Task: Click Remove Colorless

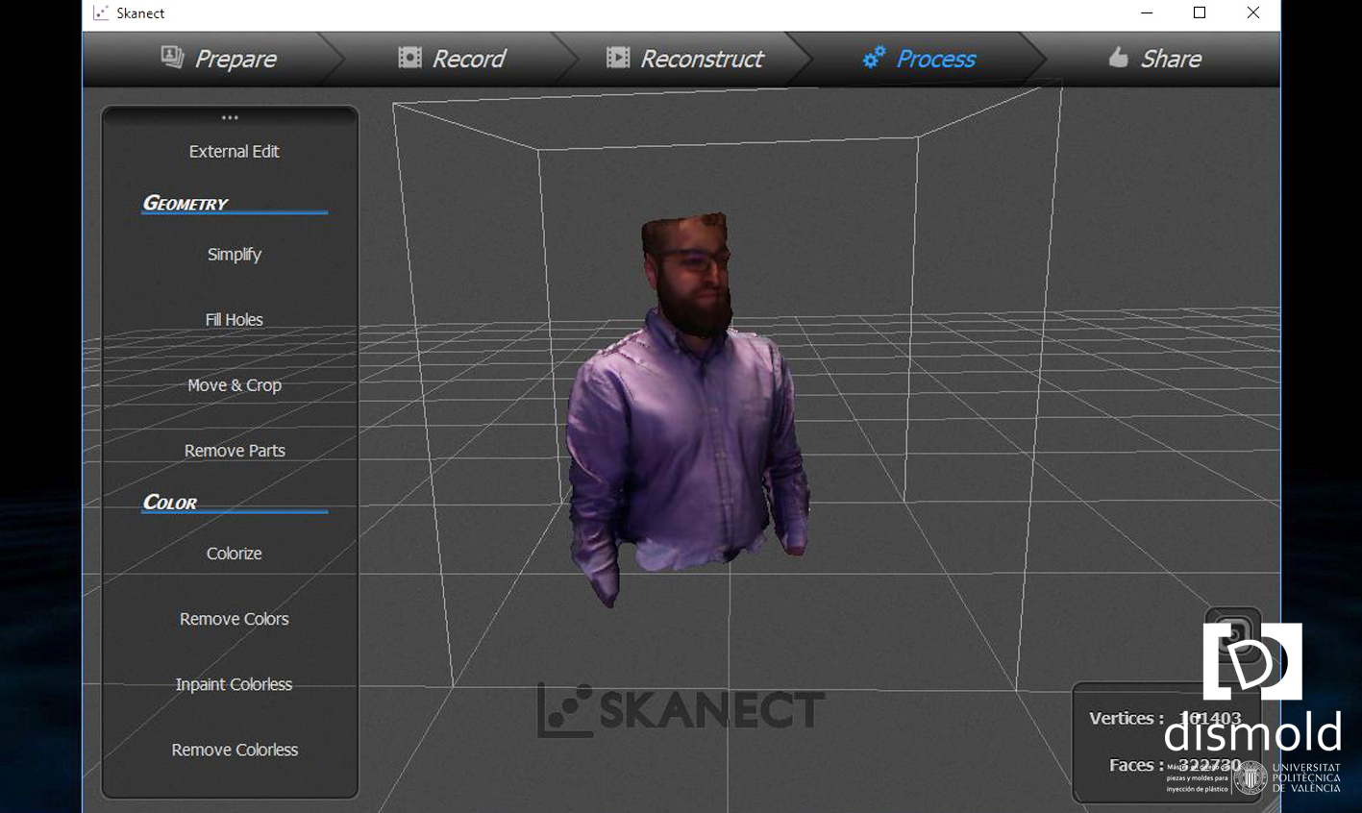Action: [234, 750]
